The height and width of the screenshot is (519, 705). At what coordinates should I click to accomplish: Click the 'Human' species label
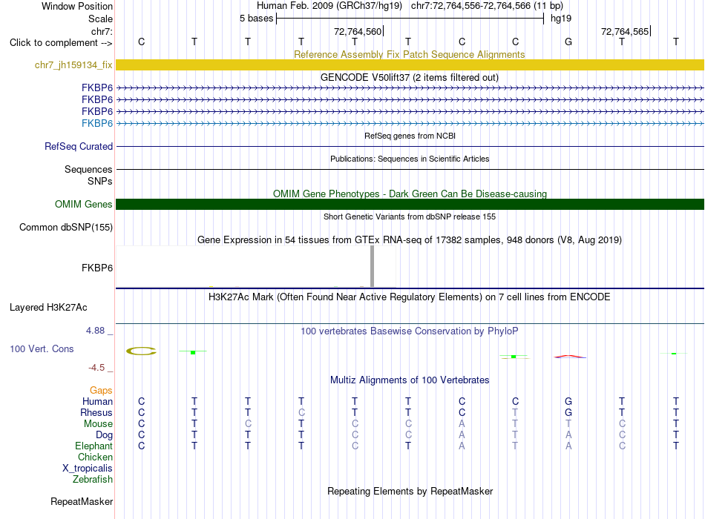click(97, 401)
